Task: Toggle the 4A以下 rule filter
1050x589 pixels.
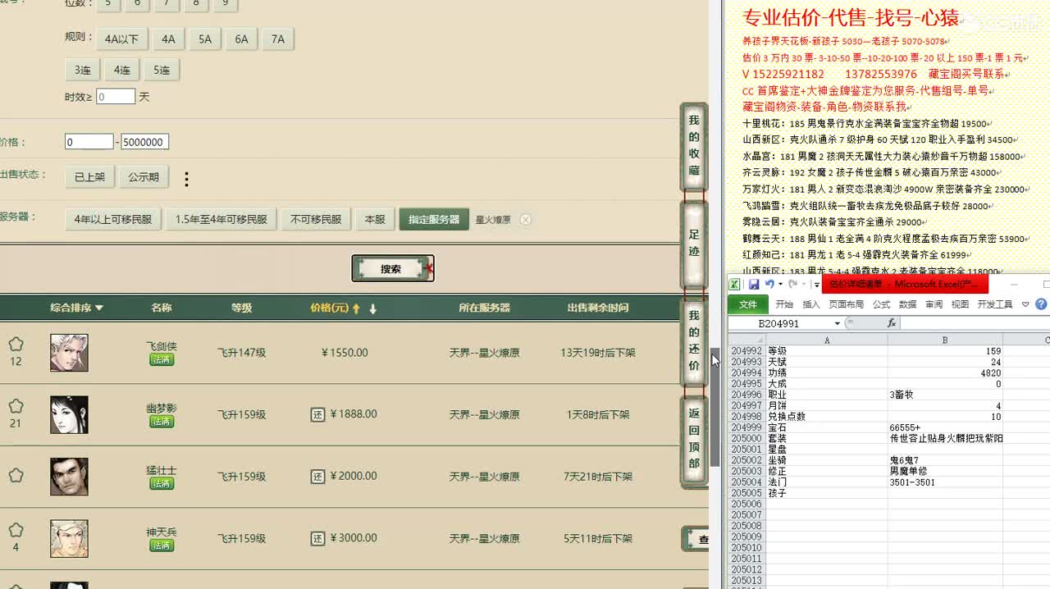Action: click(121, 39)
